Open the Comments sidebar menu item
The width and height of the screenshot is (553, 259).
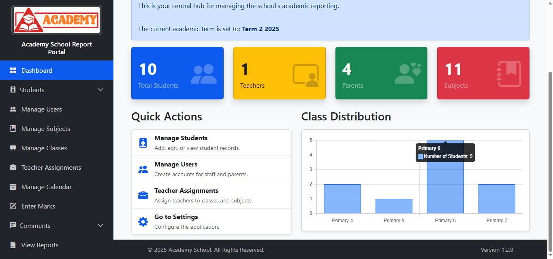pos(36,225)
